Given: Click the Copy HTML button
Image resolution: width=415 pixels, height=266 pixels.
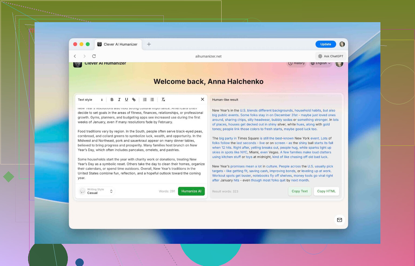Looking at the screenshot, I should tap(326, 191).
